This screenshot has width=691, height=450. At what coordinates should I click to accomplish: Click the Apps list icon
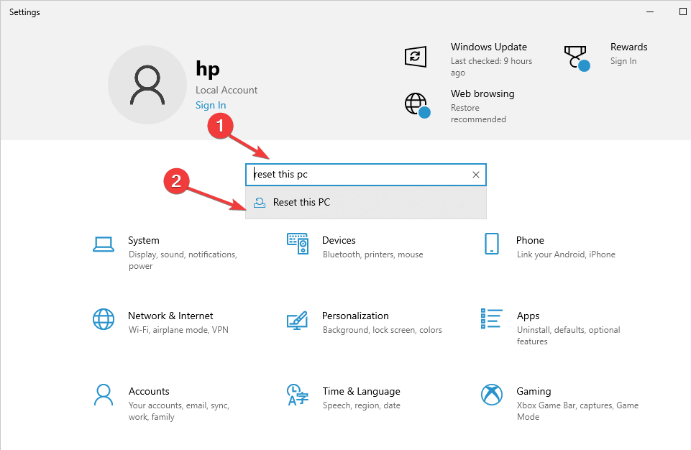tap(491, 318)
